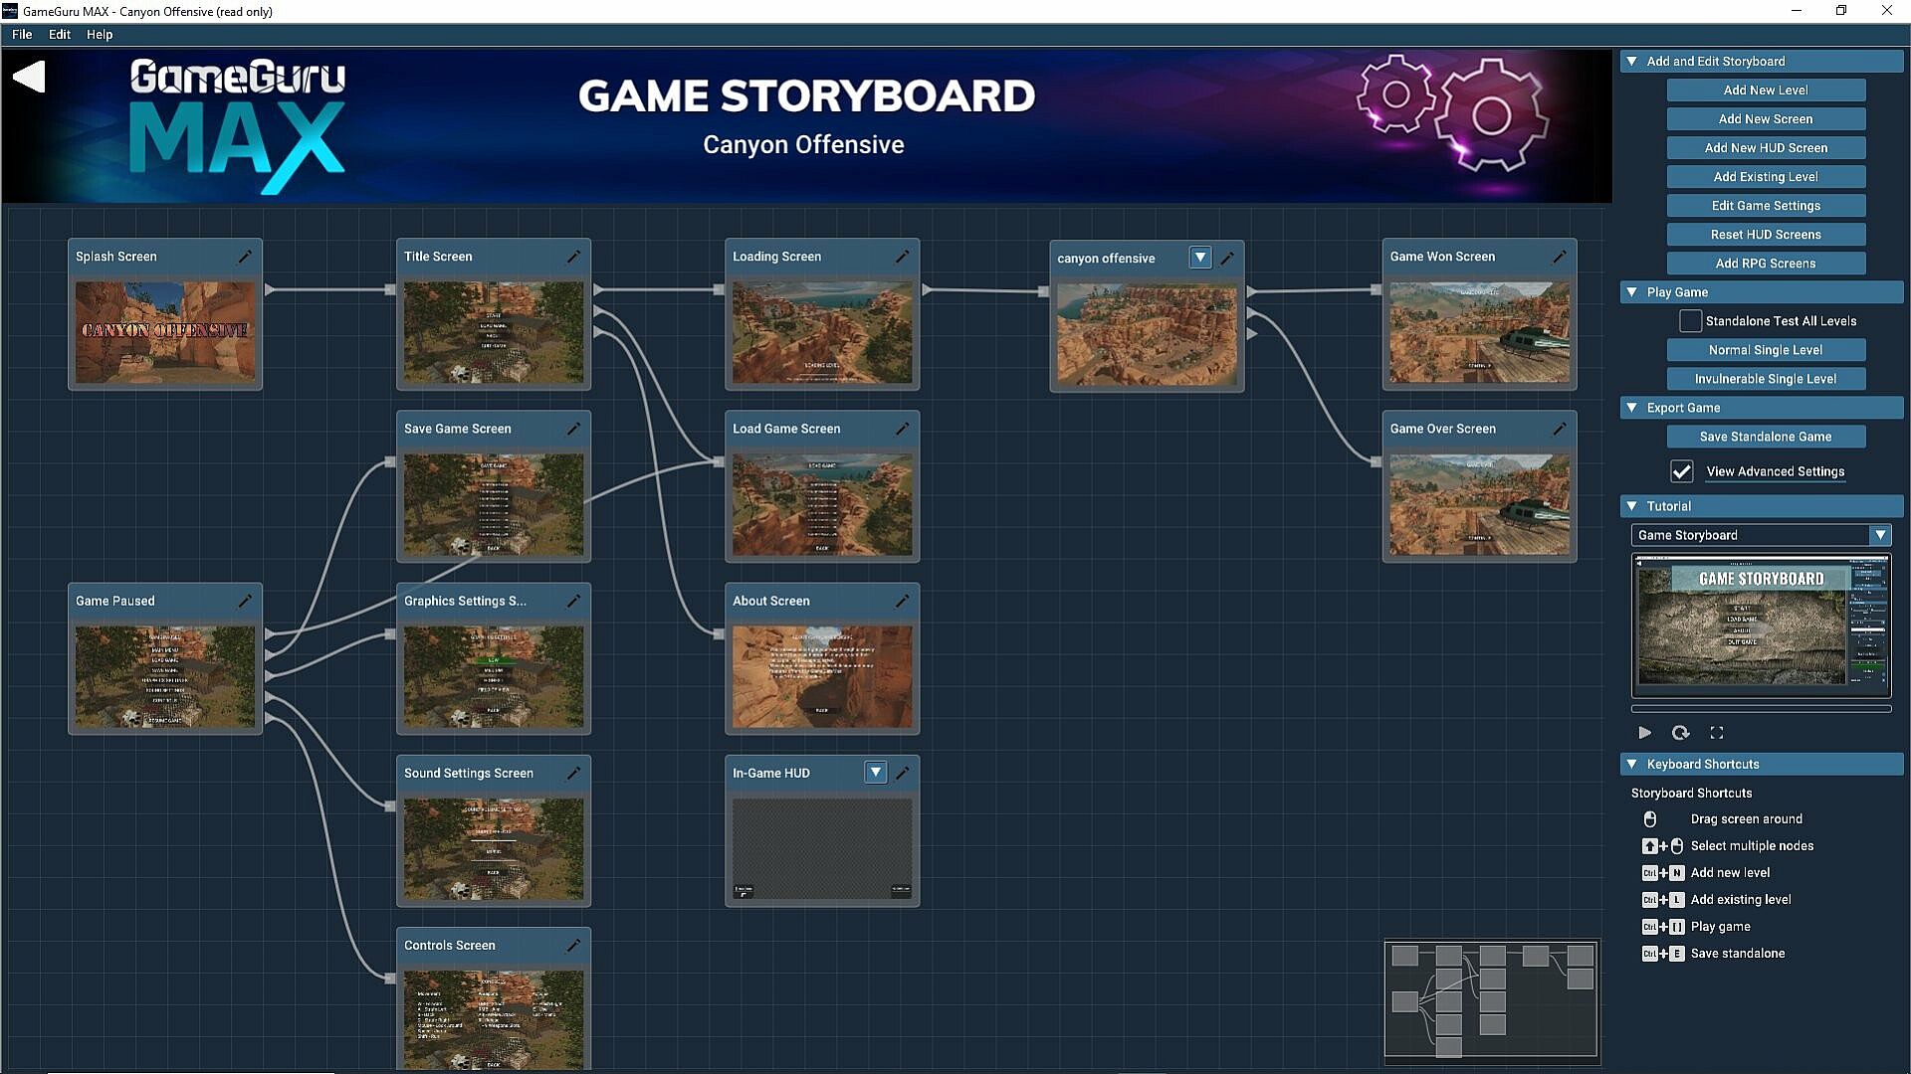1911x1074 pixels.
Task: Open tutorial video in fullscreen
Action: [1717, 733]
